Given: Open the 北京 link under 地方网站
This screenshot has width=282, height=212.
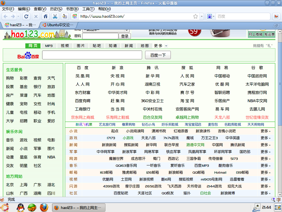Looking at the screenshot, I should pos(10,185).
